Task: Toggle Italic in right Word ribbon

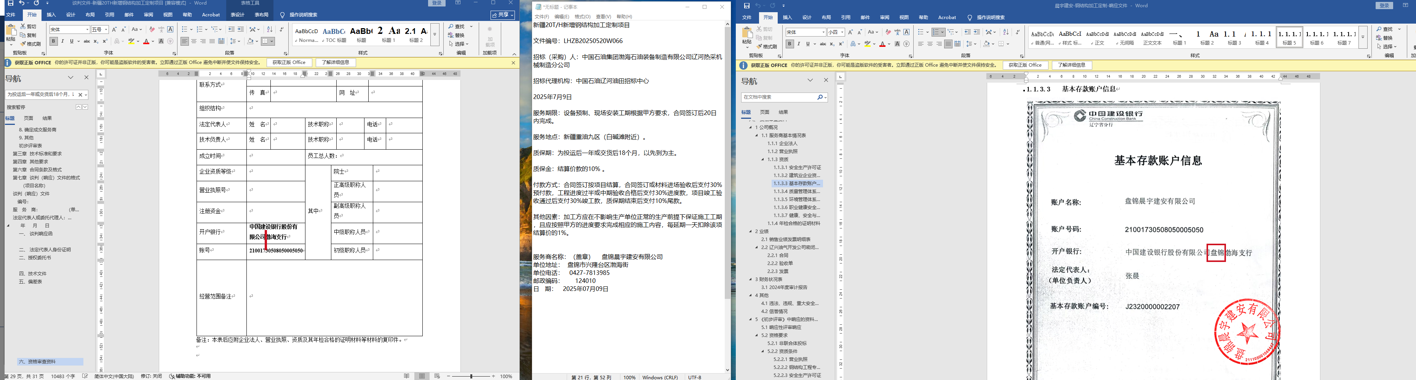Action: (799, 44)
